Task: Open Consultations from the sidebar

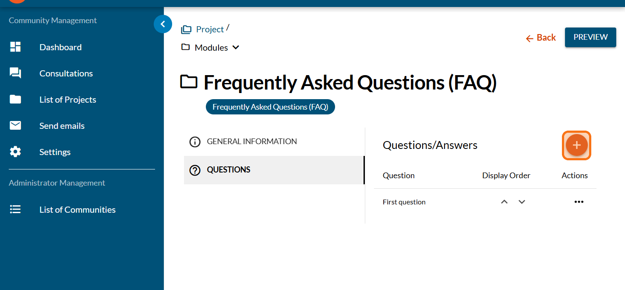Action: tap(66, 73)
